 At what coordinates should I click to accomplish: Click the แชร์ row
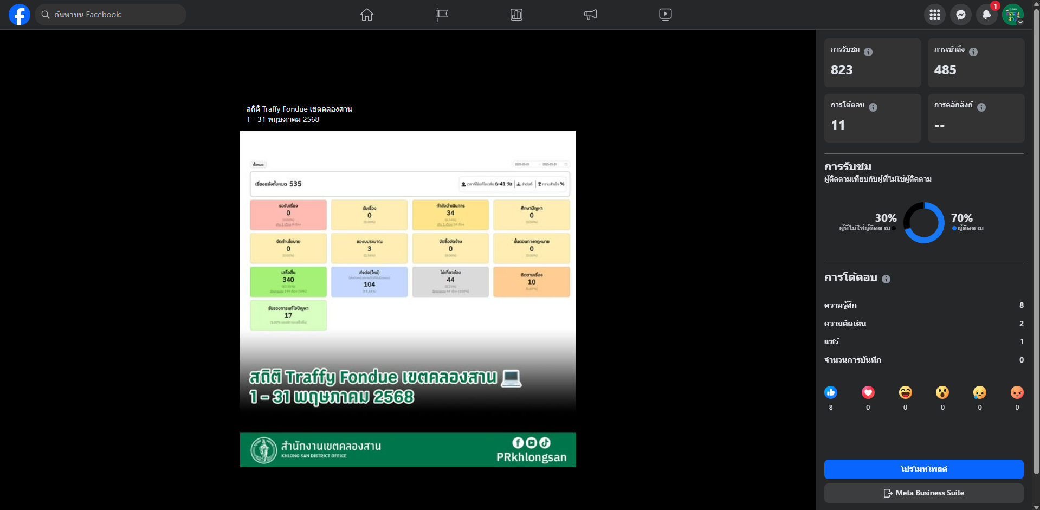click(924, 341)
